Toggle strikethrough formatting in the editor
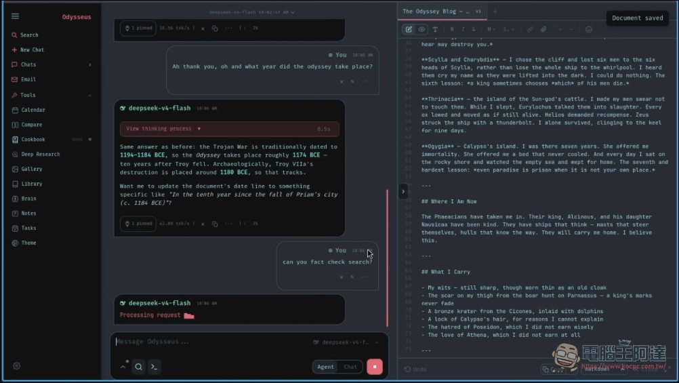The image size is (679, 383). (x=473, y=29)
